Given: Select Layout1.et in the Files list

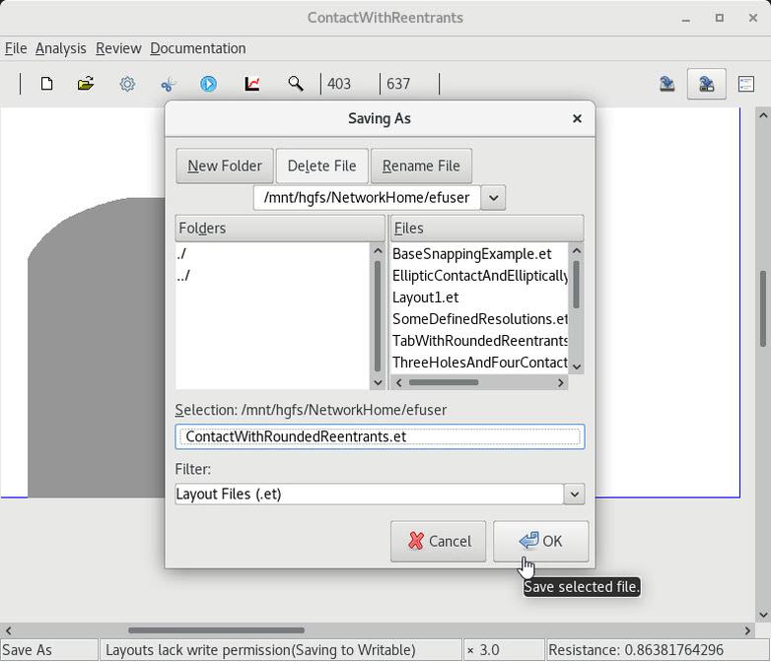Looking at the screenshot, I should coord(426,298).
